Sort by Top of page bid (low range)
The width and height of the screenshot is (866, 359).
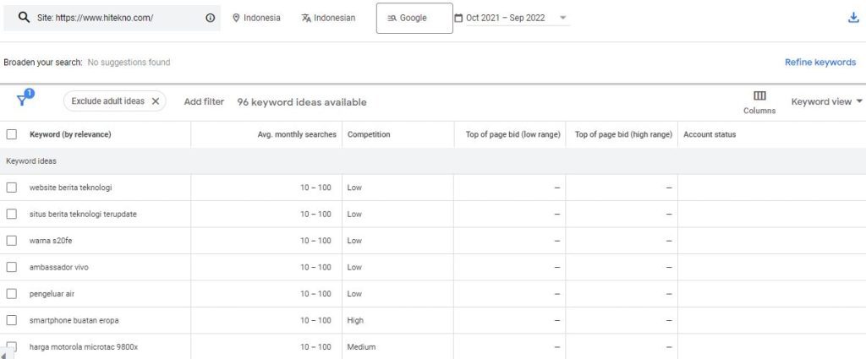click(x=513, y=134)
